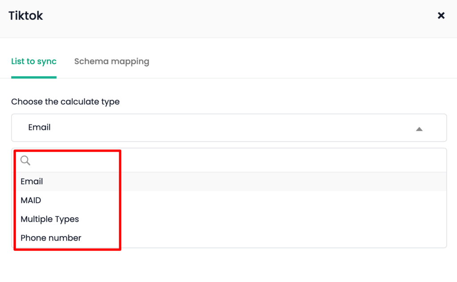
Task: Focus the dropdown search text field
Action: (229, 160)
